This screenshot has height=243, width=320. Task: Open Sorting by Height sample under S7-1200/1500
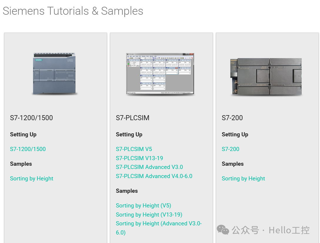(32, 178)
